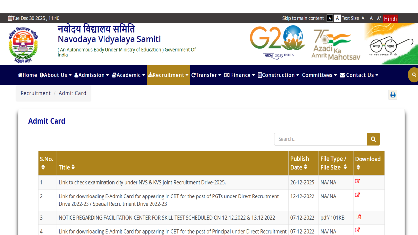Go to Home in navigation bar
The width and height of the screenshot is (418, 235).
tap(27, 75)
